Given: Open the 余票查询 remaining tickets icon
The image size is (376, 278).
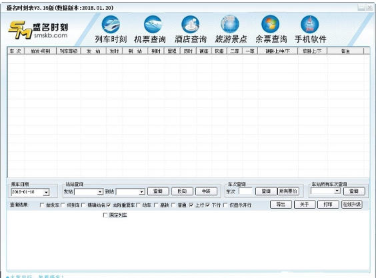Looking at the screenshot, I should coord(271,29).
